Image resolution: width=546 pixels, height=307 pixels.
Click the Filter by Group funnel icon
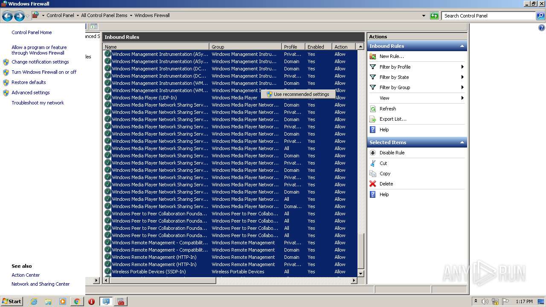[x=373, y=87]
